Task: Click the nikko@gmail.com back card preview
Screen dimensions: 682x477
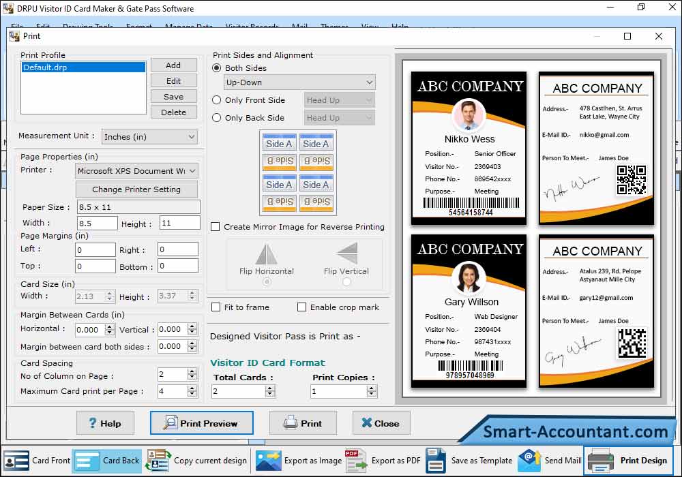Action: 596,148
